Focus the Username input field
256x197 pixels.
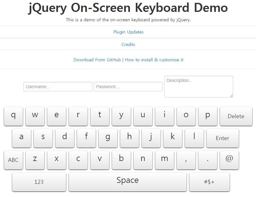58,87
